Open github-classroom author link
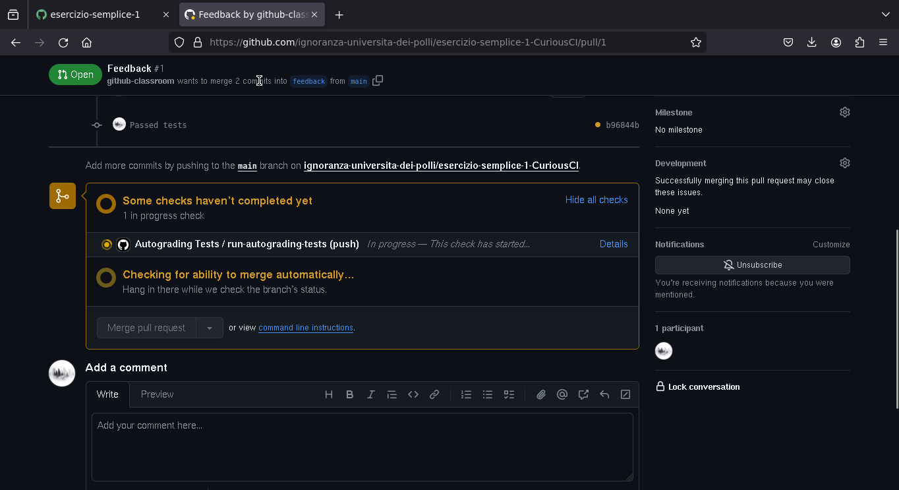The image size is (899, 490). pos(140,81)
